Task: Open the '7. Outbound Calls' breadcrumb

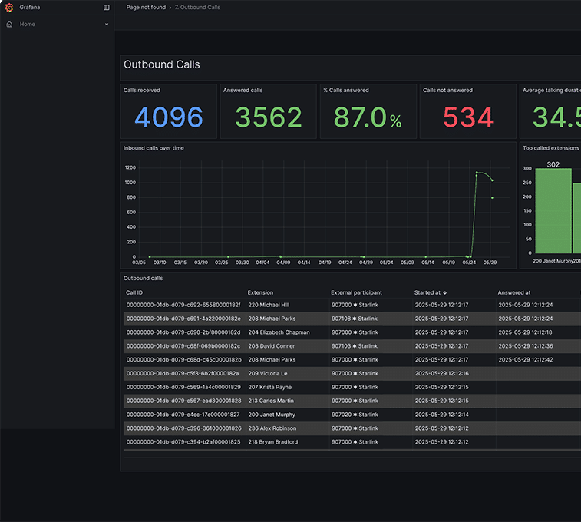Action: click(x=197, y=8)
